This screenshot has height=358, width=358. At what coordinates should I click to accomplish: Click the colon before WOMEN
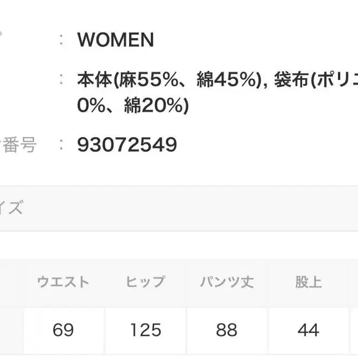pos(63,40)
